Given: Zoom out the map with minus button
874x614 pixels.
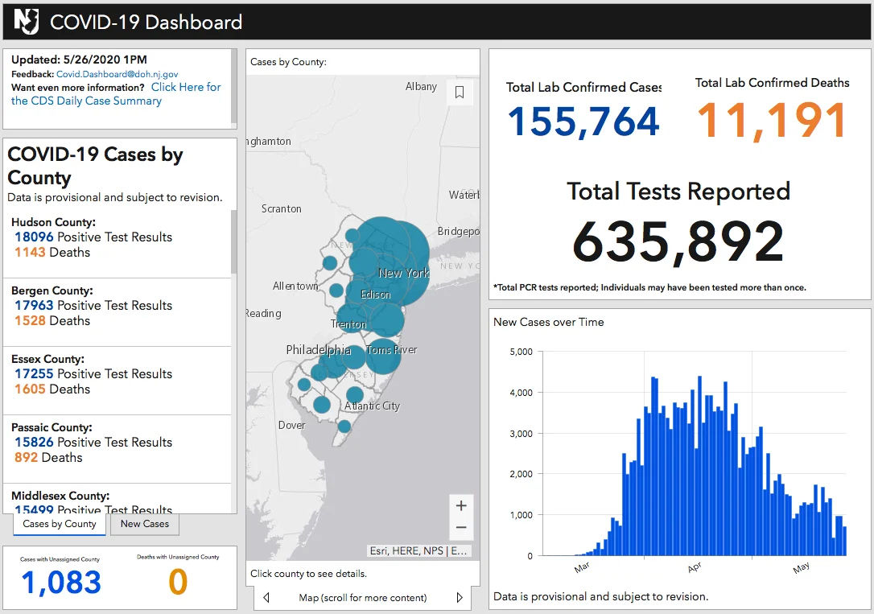Looking at the screenshot, I should 461,528.
